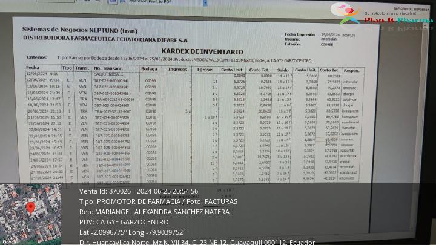Select station value CG098B

[327, 44]
